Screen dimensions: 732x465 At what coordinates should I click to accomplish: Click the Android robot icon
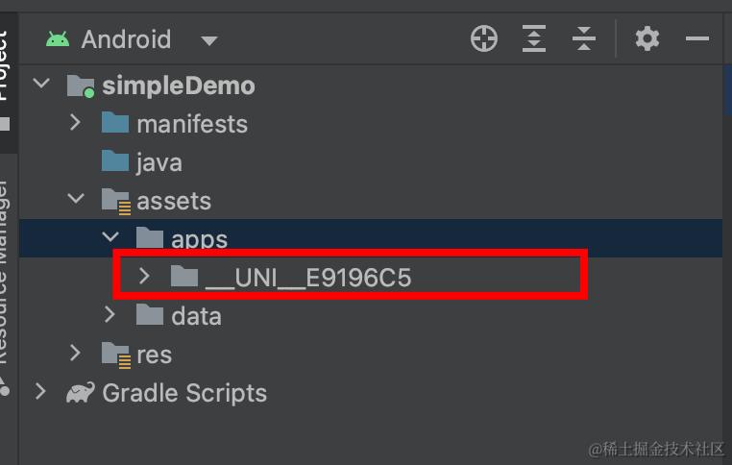pos(58,39)
